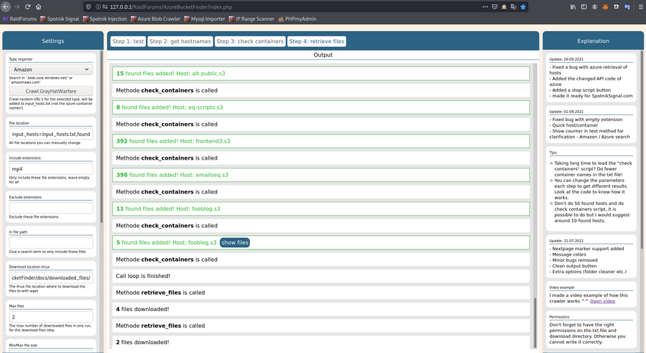This screenshot has height=353, width=646.
Task: Open video link in Video example
Action: tap(602, 301)
